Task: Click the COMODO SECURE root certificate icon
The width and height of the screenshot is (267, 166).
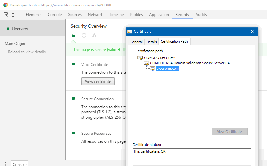Action: pos(140,58)
